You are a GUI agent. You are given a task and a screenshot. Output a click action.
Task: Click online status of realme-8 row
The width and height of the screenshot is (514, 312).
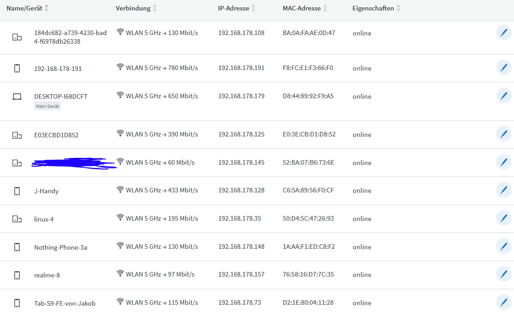pos(362,275)
